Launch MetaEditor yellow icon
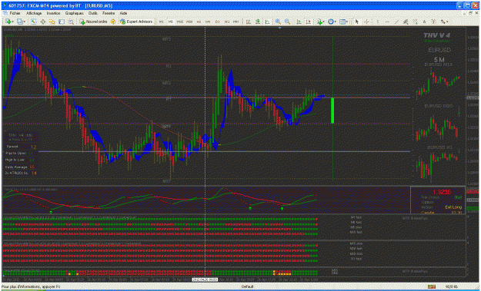481x291 pixels. coord(113,21)
